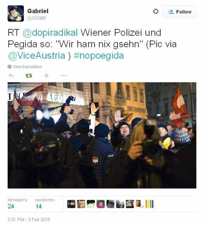The width and height of the screenshot is (204, 227).
Task: View the 24 retweets count
Action: click(x=11, y=206)
